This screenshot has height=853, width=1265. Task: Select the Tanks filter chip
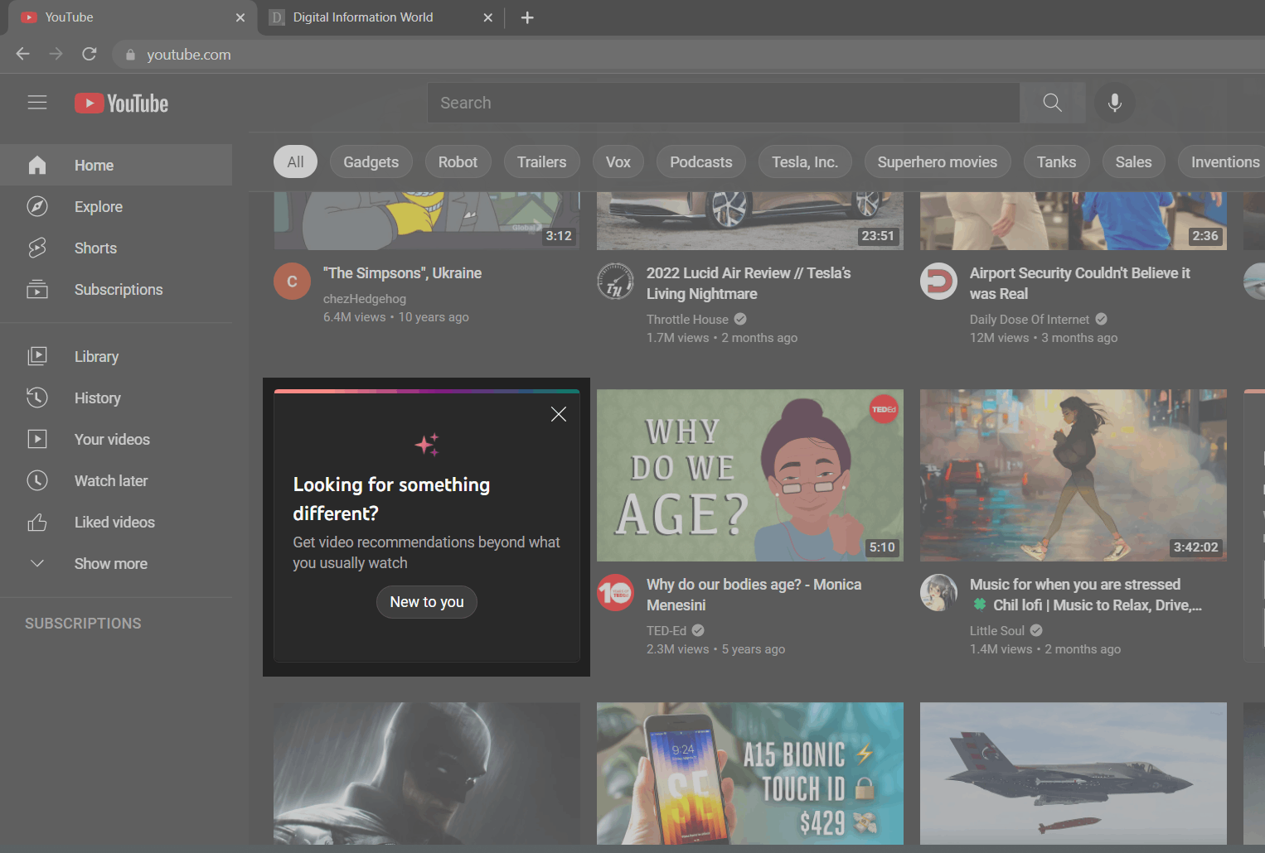point(1056,161)
